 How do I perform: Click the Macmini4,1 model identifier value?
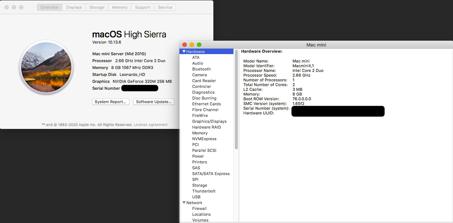pos(303,66)
